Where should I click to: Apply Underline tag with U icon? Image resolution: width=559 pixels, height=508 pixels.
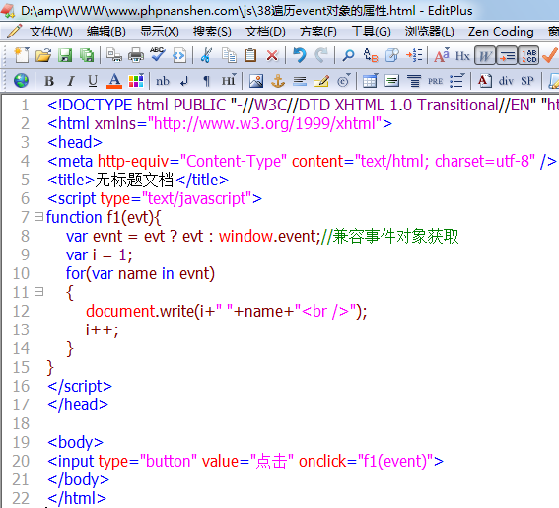pyautogui.click(x=93, y=81)
